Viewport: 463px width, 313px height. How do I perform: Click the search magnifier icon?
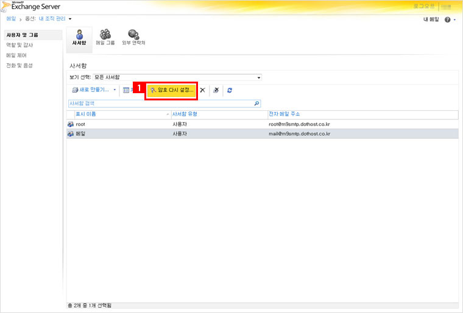click(x=256, y=104)
